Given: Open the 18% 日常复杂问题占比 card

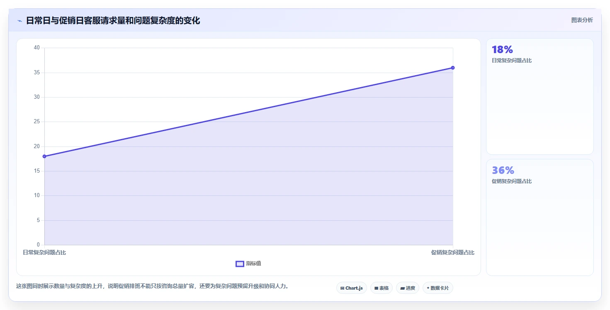Looking at the screenshot, I should tap(540, 97).
